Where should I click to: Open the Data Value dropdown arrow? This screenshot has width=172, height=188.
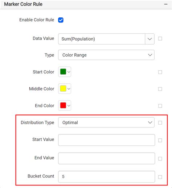150,39
